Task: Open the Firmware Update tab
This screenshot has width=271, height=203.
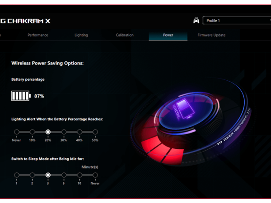Action: [211, 35]
